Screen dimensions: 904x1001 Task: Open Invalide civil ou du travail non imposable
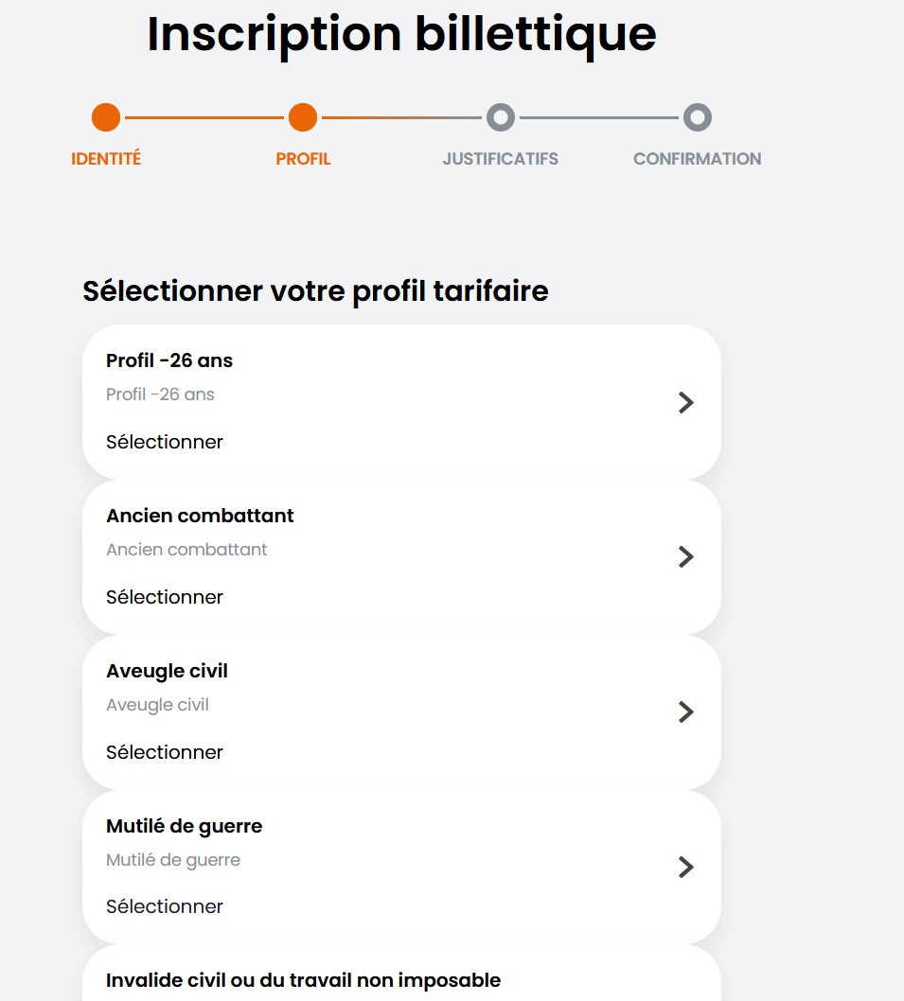point(303,980)
